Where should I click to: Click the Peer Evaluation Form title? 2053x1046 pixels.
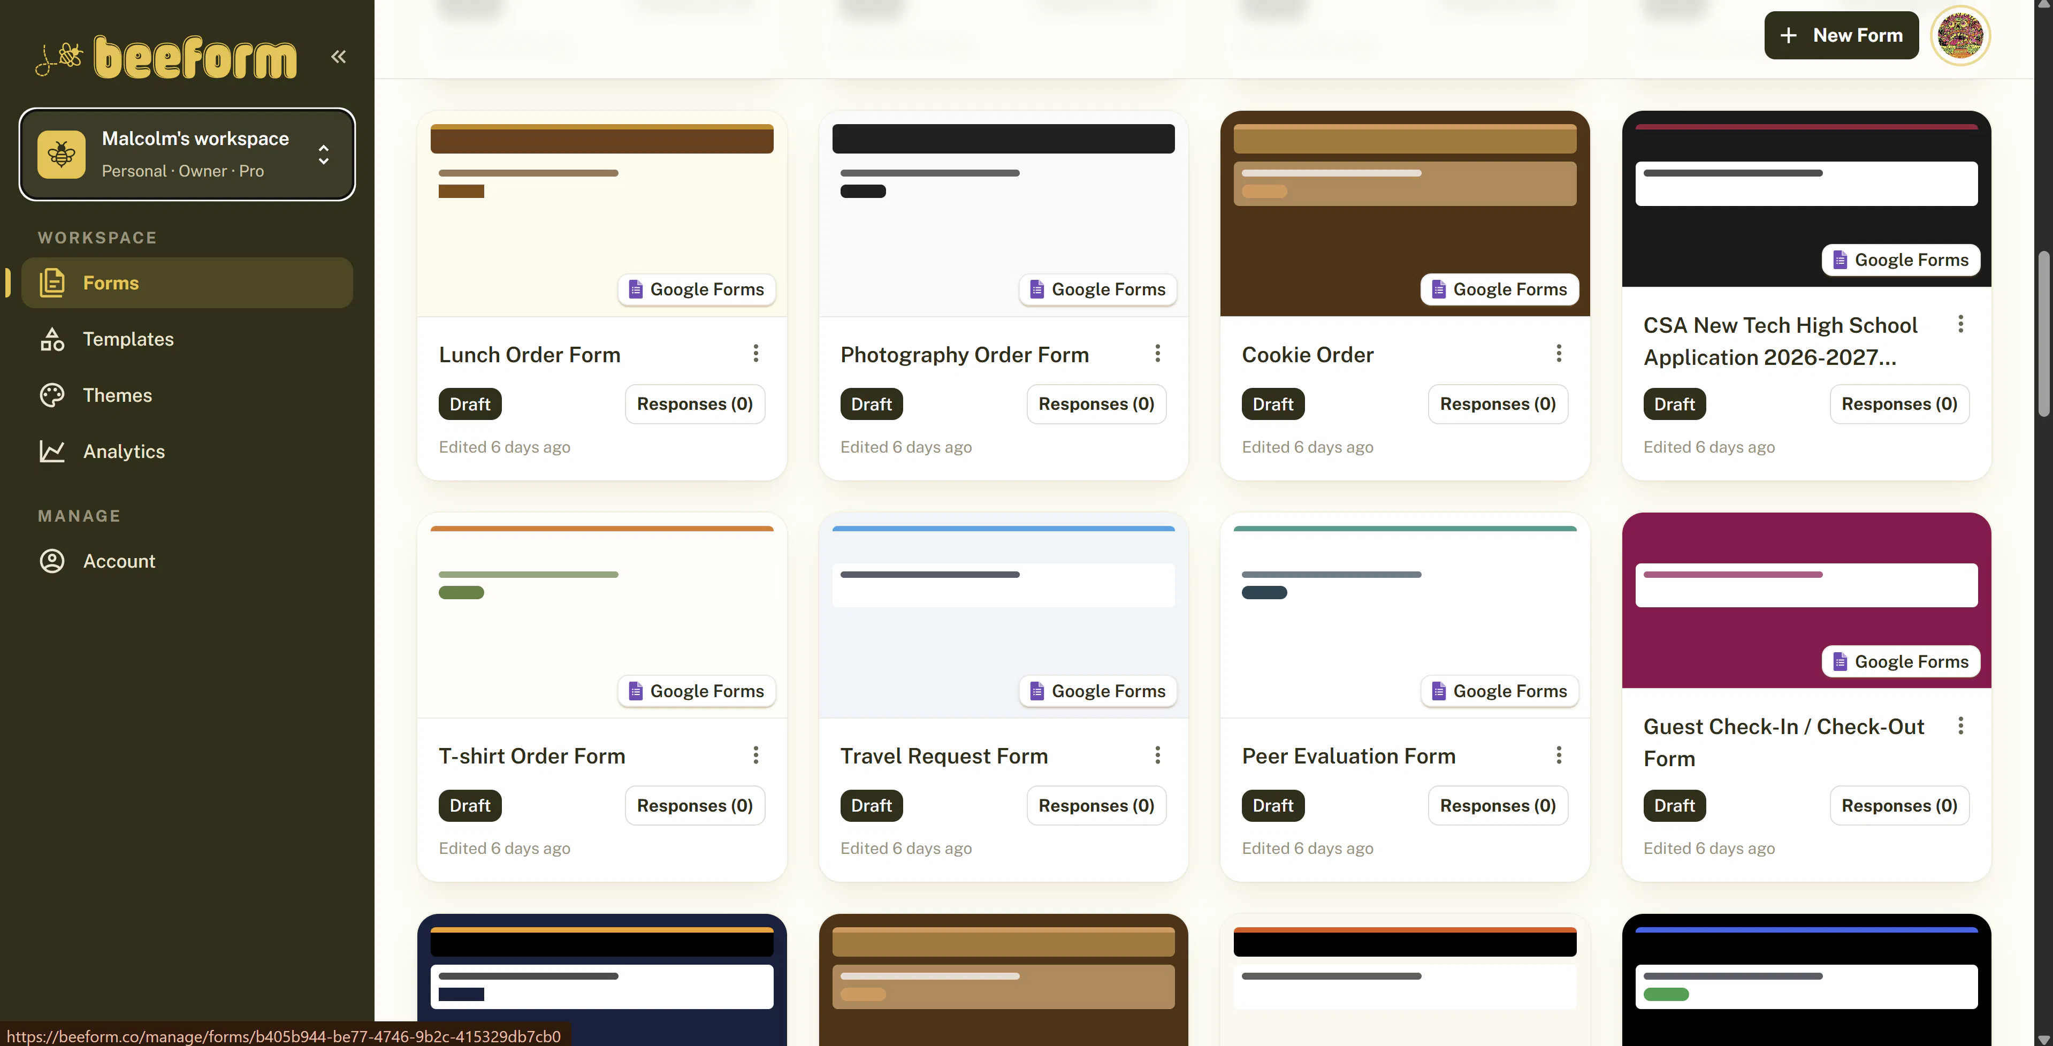1348,756
